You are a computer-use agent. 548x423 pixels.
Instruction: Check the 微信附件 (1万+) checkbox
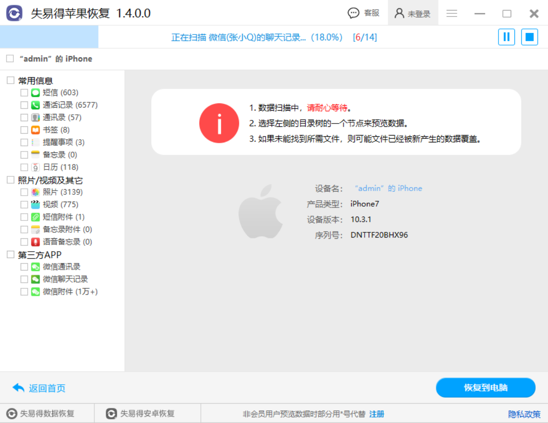coord(24,292)
